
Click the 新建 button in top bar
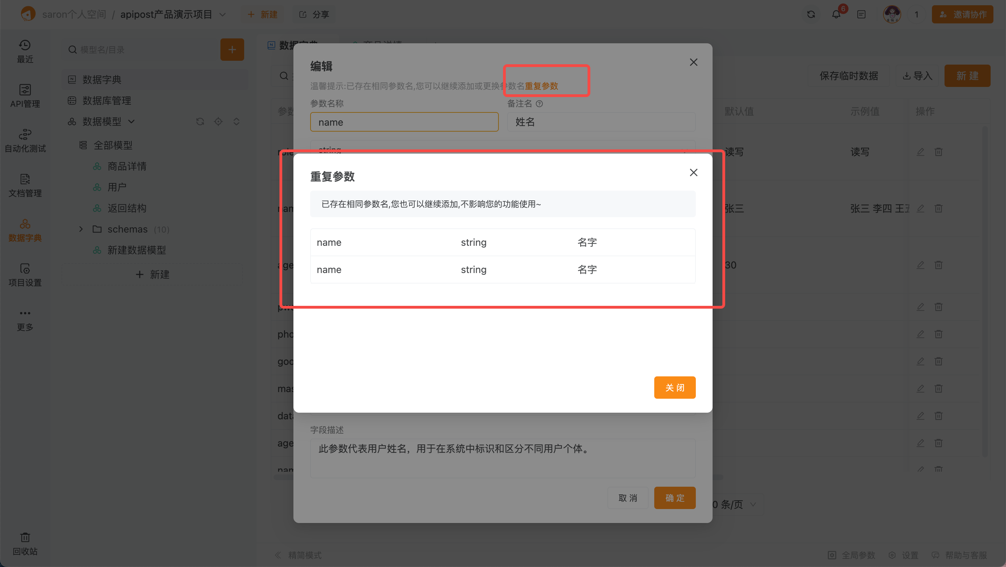pos(263,14)
